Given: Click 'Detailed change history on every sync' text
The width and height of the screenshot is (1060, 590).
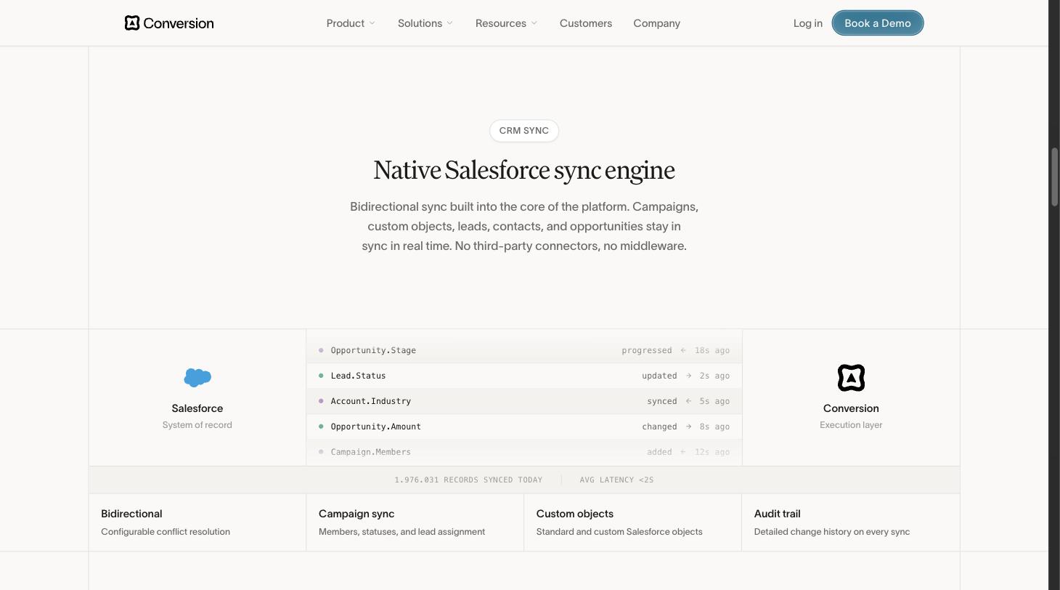Looking at the screenshot, I should tap(832, 532).
